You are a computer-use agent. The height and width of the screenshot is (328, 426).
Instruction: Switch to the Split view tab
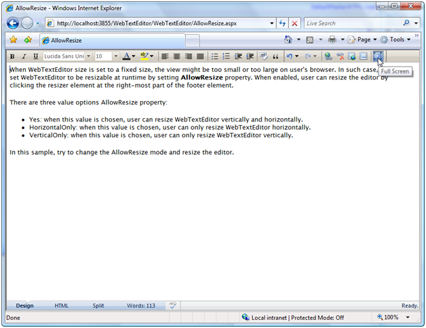coord(98,306)
